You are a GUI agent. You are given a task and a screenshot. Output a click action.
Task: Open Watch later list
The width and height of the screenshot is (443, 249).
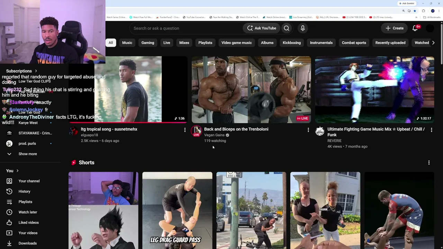[x=28, y=212]
